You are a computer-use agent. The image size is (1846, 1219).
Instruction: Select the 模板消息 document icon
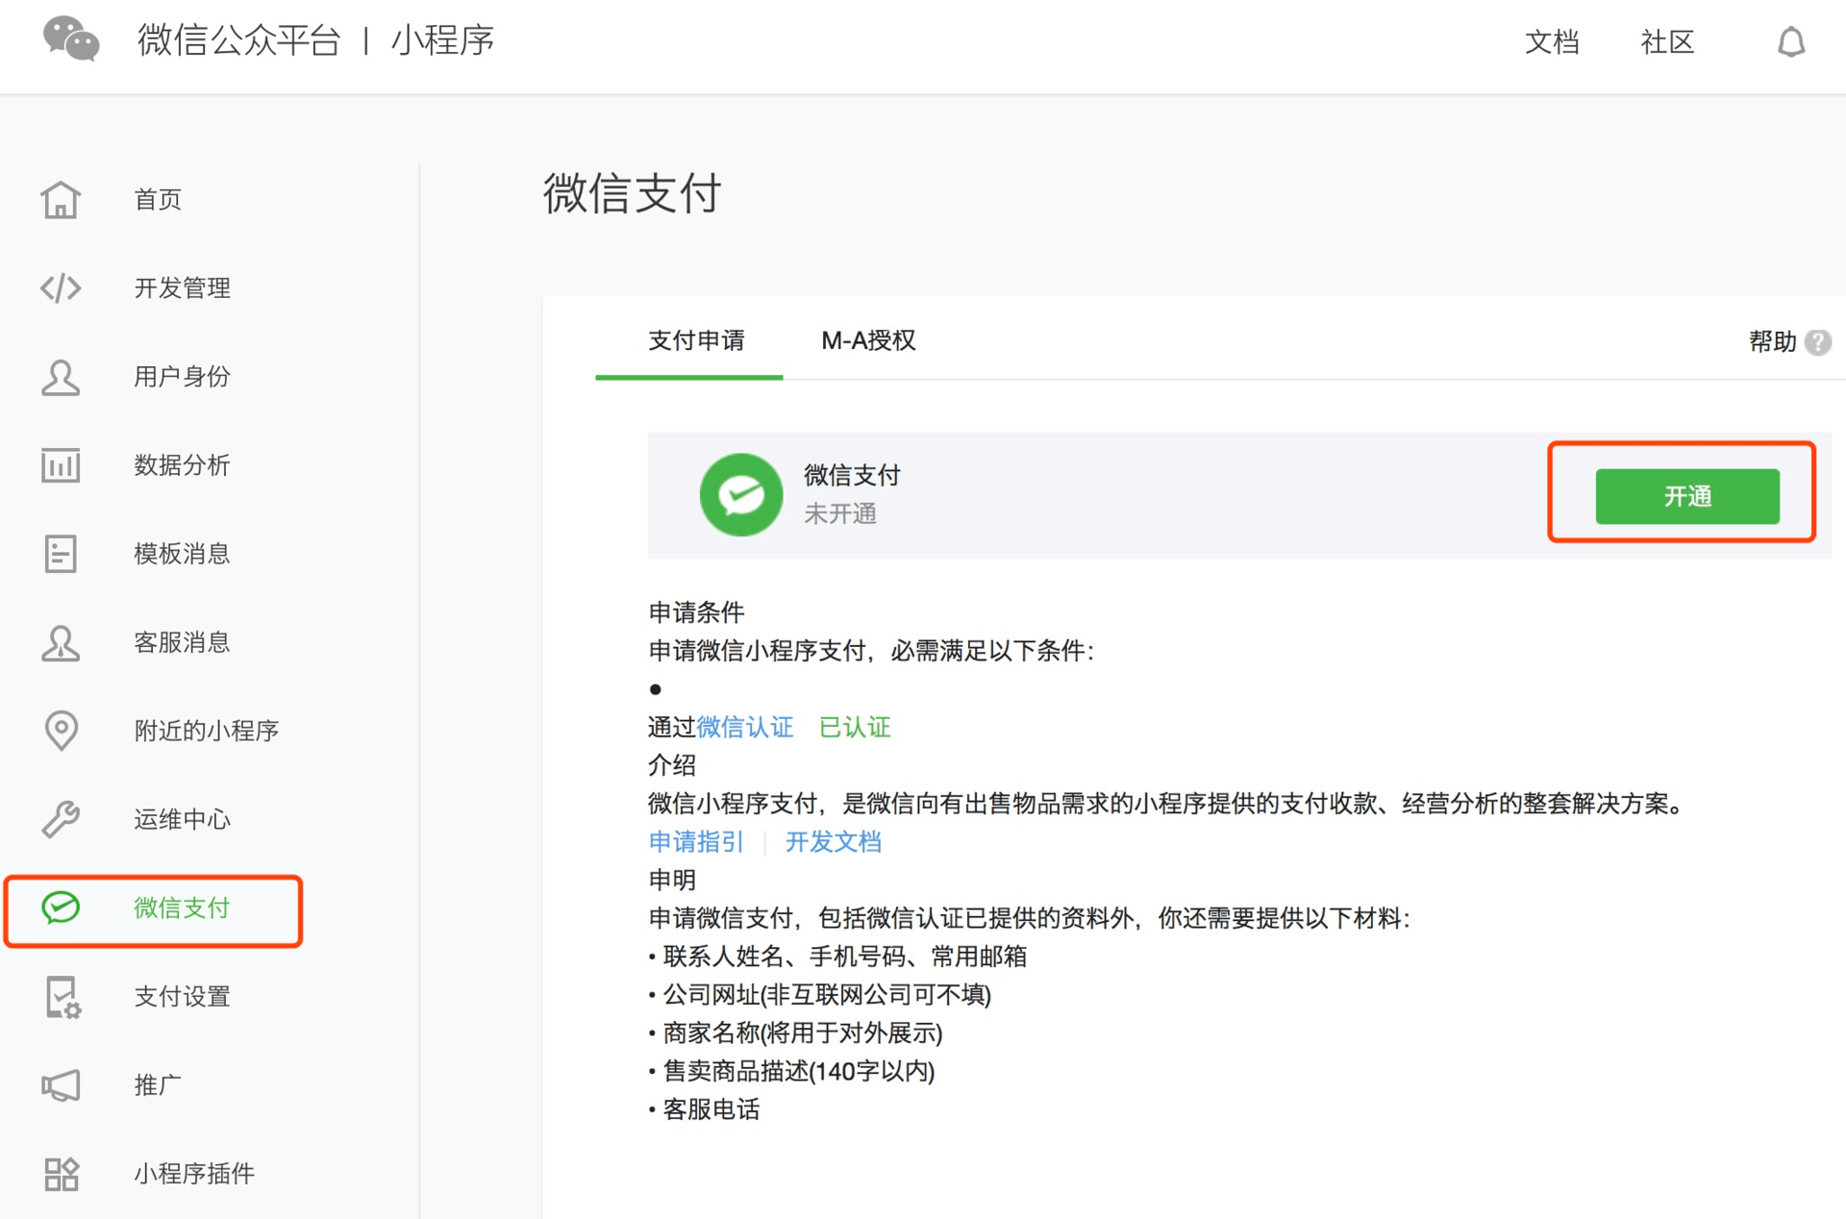(x=60, y=554)
